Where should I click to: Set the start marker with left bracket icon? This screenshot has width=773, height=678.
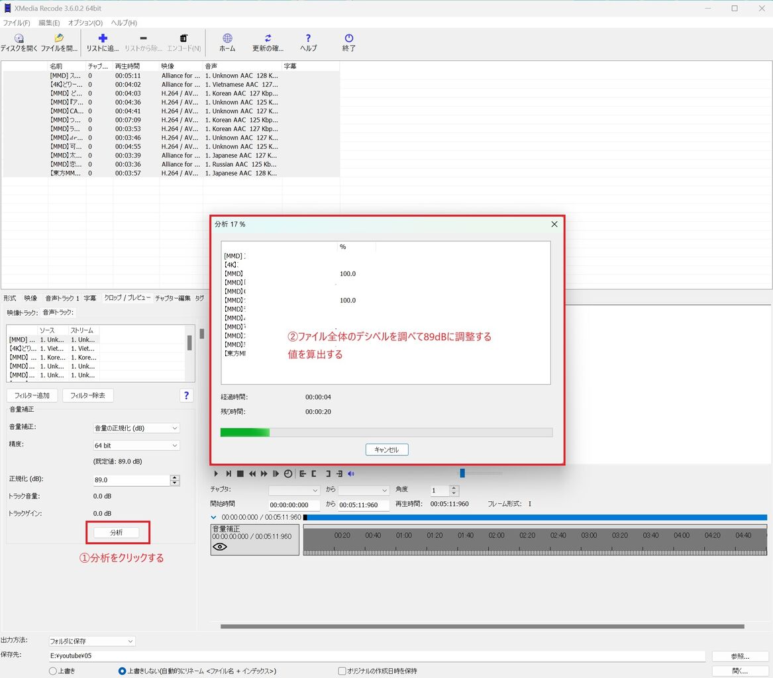313,473
